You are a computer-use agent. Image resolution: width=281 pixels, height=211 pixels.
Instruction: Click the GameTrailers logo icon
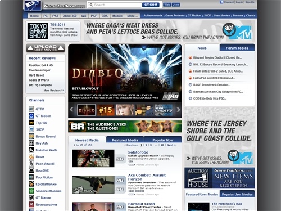(33, 5)
